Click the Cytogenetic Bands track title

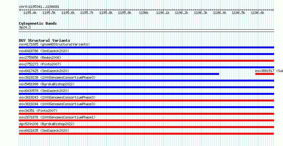point(38,23)
